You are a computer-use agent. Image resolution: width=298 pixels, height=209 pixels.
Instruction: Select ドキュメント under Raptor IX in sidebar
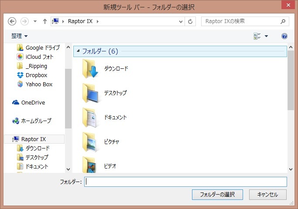tap(32, 166)
